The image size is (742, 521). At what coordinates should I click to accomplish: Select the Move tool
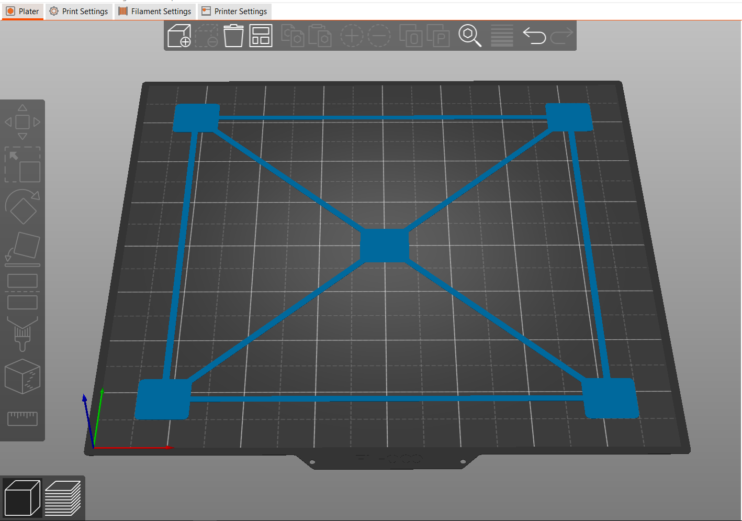pos(23,121)
